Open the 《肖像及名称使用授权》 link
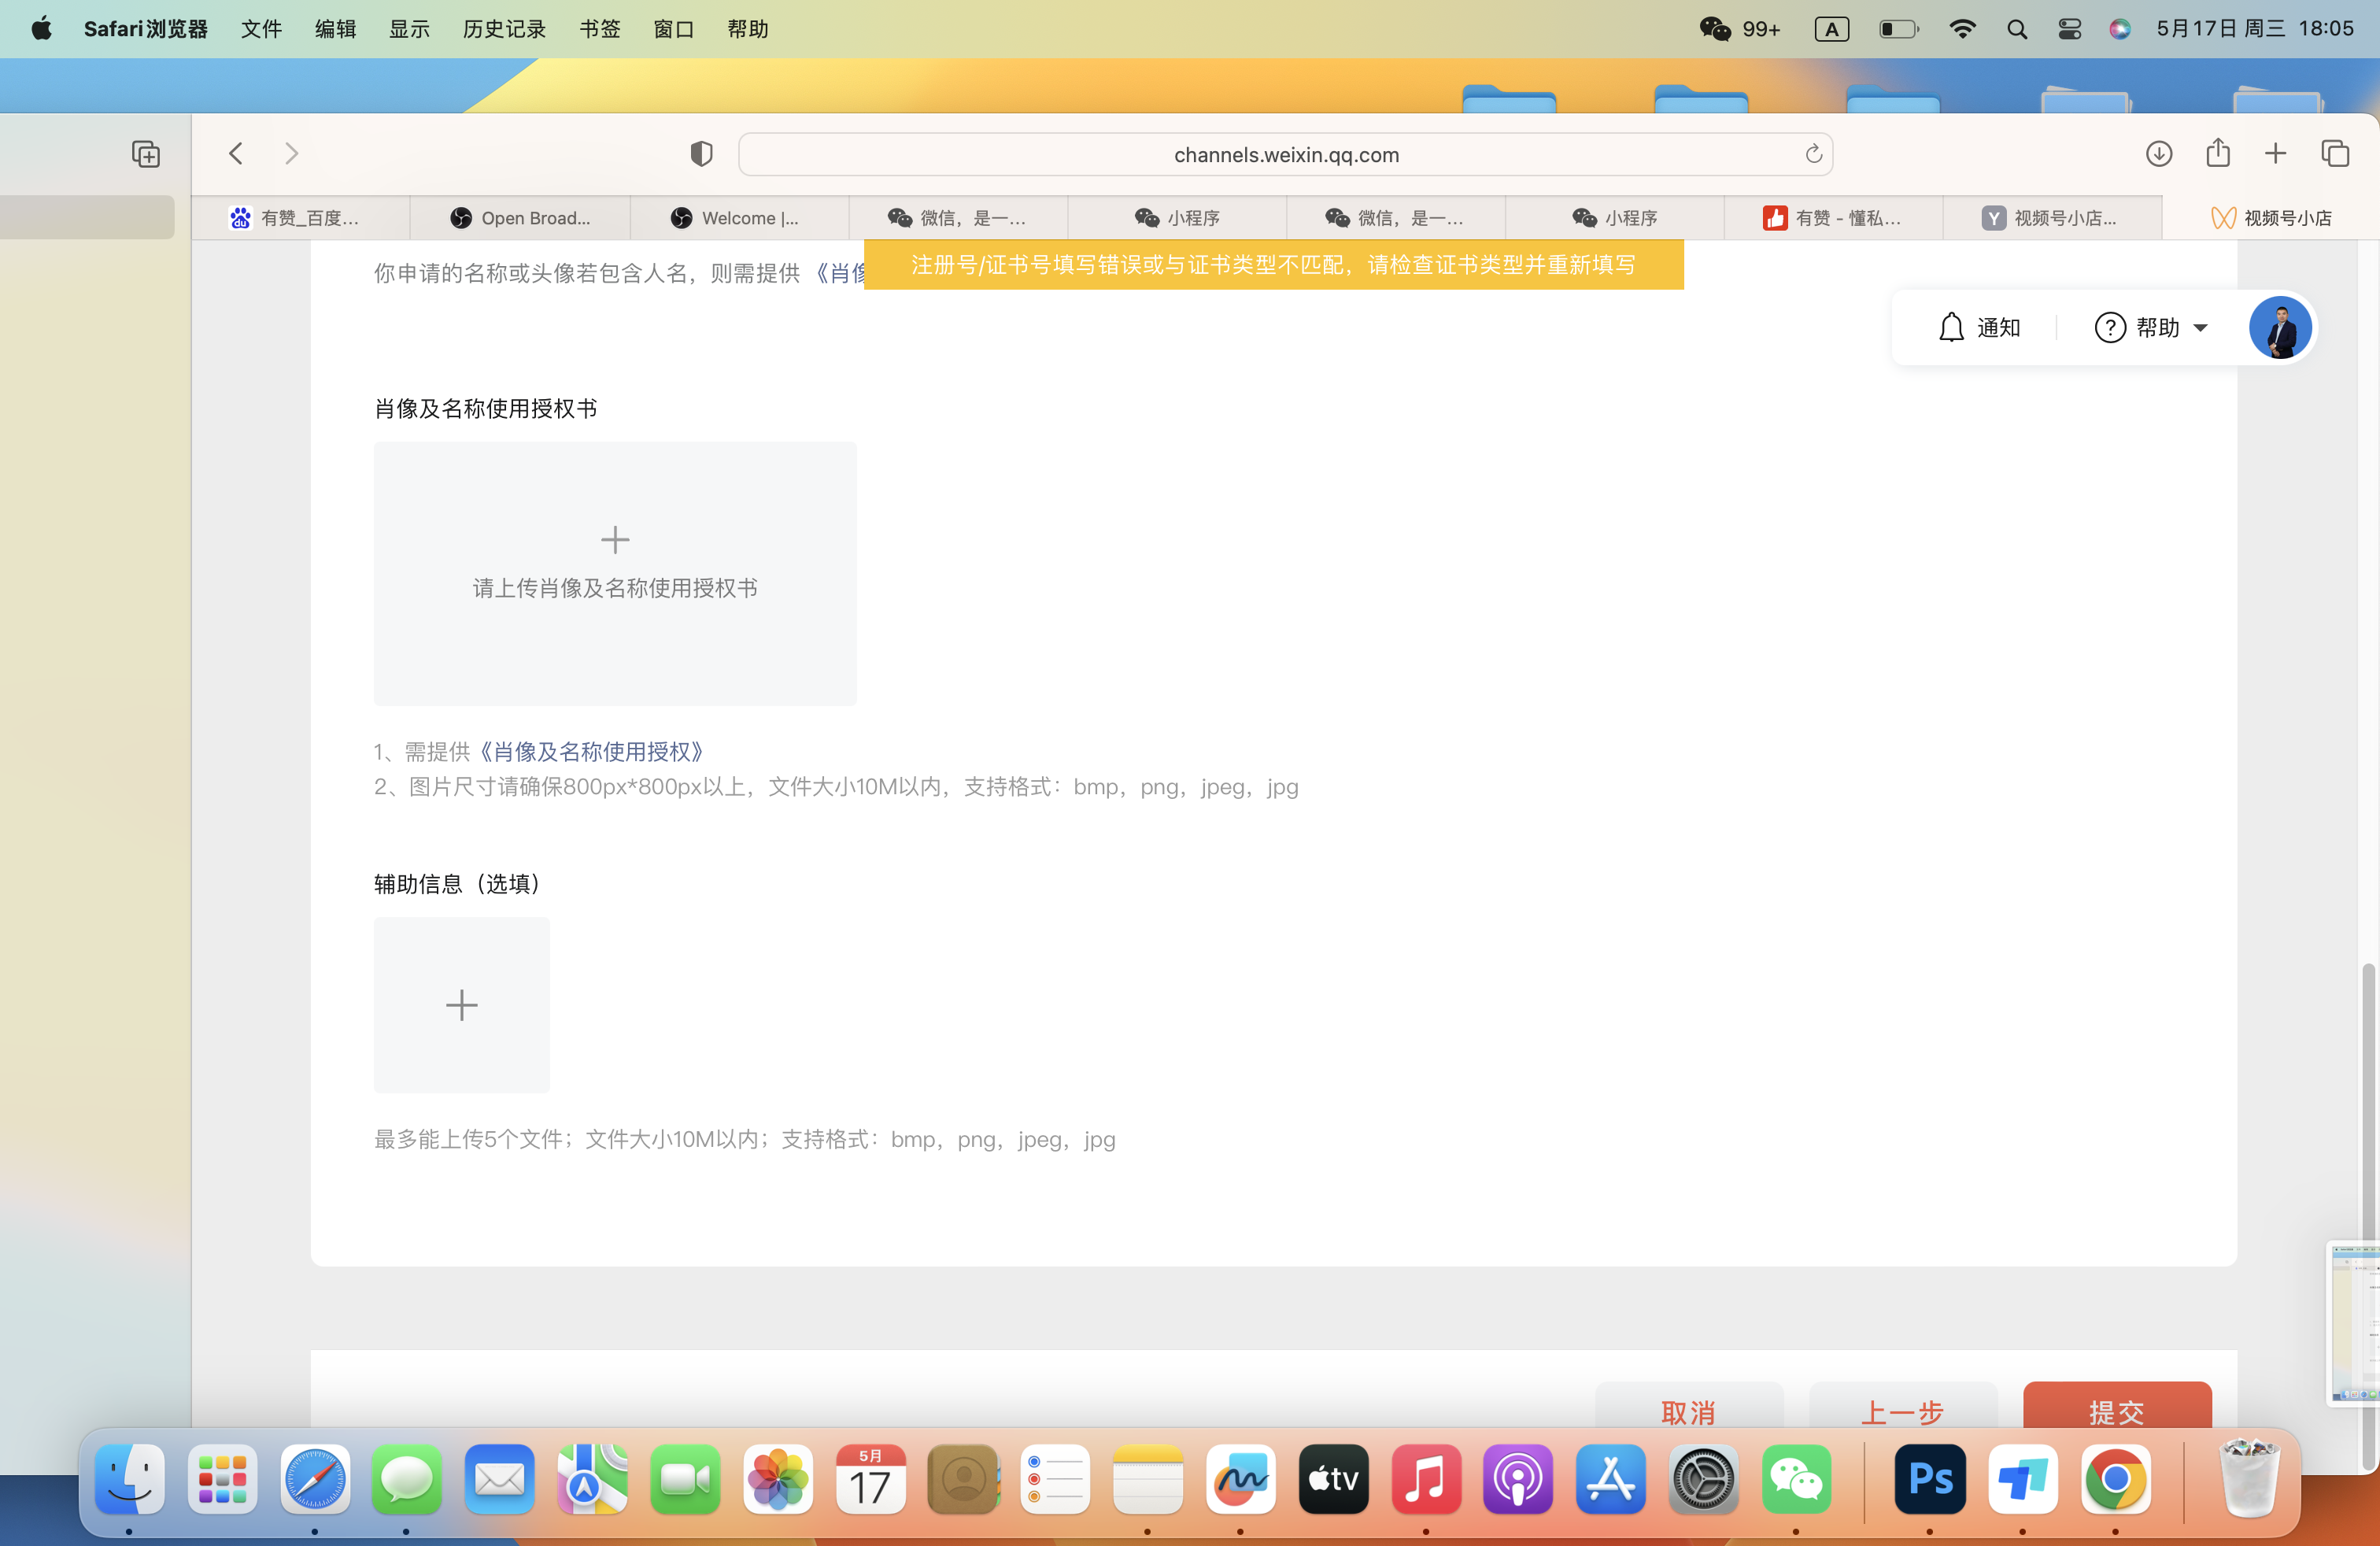 tap(591, 751)
